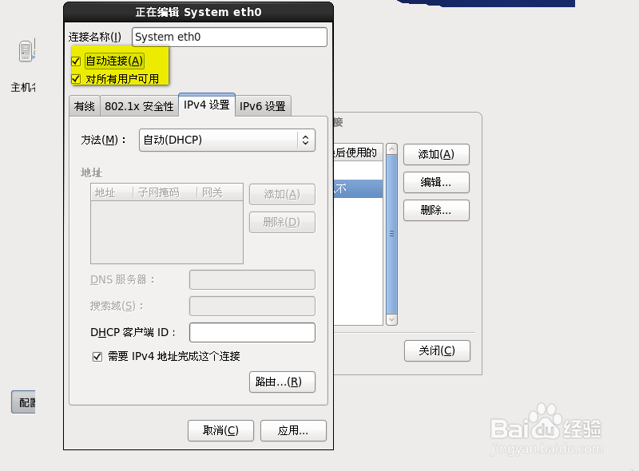Click the 添加 button in the connections dialog

(x=436, y=154)
